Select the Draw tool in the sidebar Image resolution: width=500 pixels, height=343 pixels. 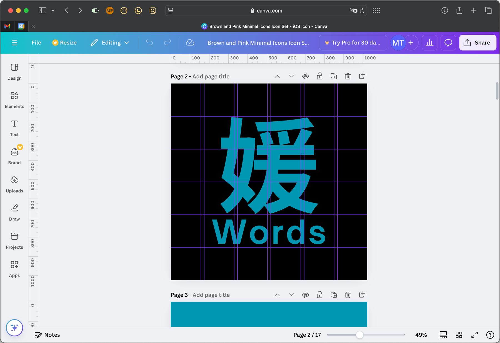click(14, 212)
